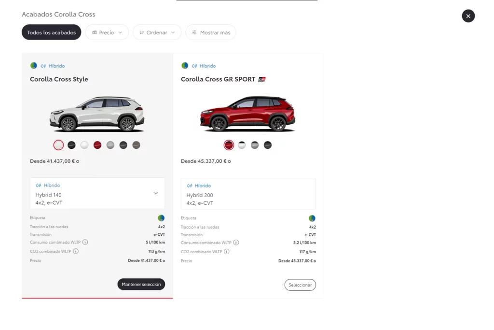Expand the Hybrid 140 engine selector
Viewport: 494px width, 330px height.
(x=97, y=193)
